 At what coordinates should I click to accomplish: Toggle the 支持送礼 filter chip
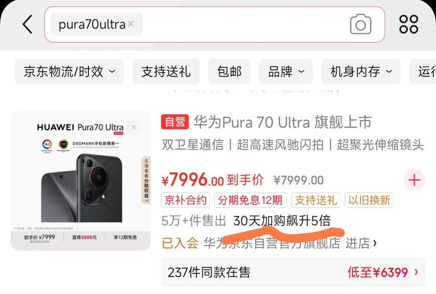pos(166,72)
